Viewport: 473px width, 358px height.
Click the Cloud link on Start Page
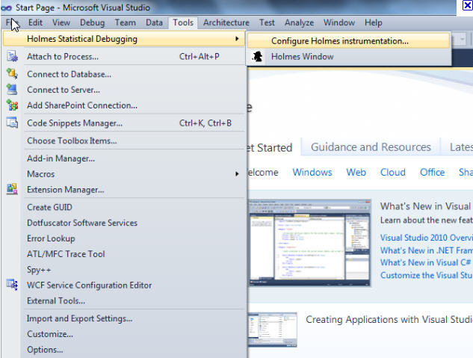click(393, 172)
